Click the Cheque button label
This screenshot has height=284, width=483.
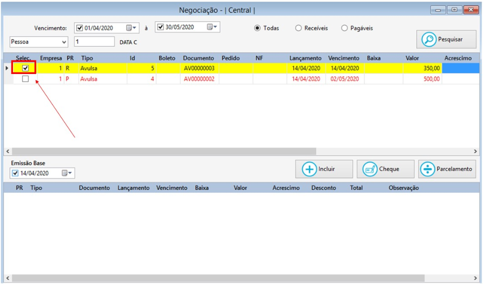tap(389, 169)
